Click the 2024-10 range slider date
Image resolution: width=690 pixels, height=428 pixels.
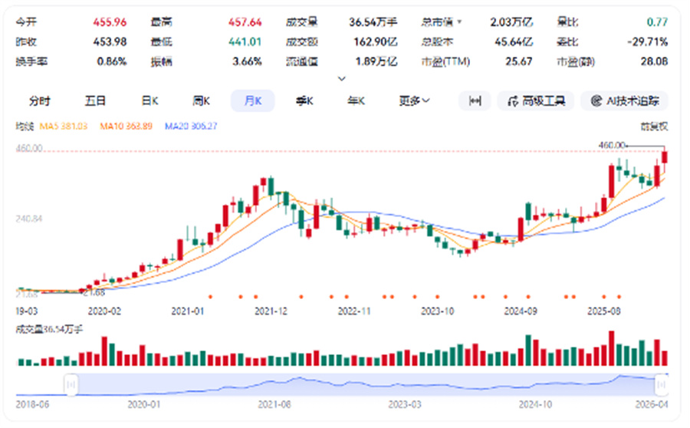[x=535, y=404]
